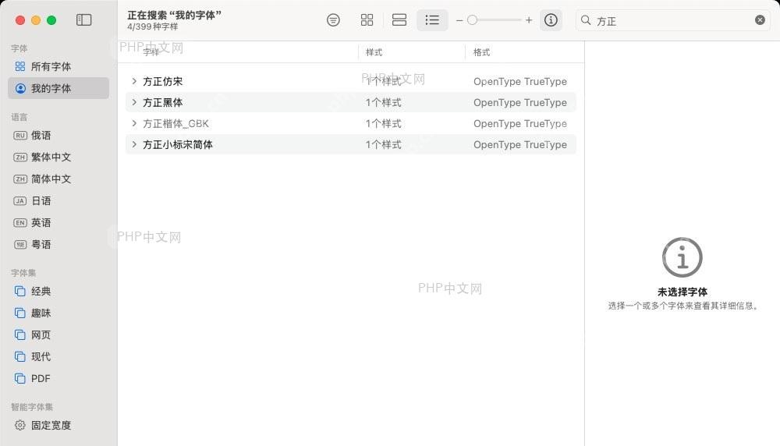The image size is (780, 446).
Task: Click the search magnifier icon
Action: 586,20
